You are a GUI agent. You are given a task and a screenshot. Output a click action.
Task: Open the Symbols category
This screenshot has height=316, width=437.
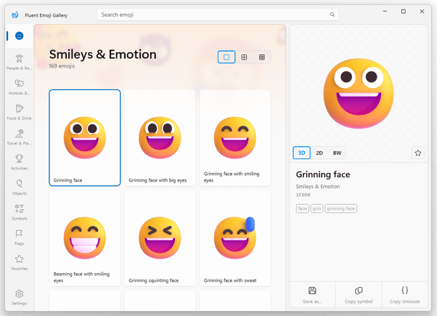pos(19,212)
